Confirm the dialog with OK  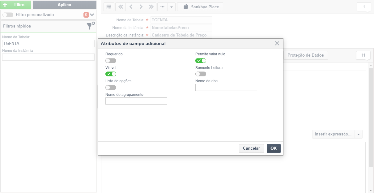[274, 148]
